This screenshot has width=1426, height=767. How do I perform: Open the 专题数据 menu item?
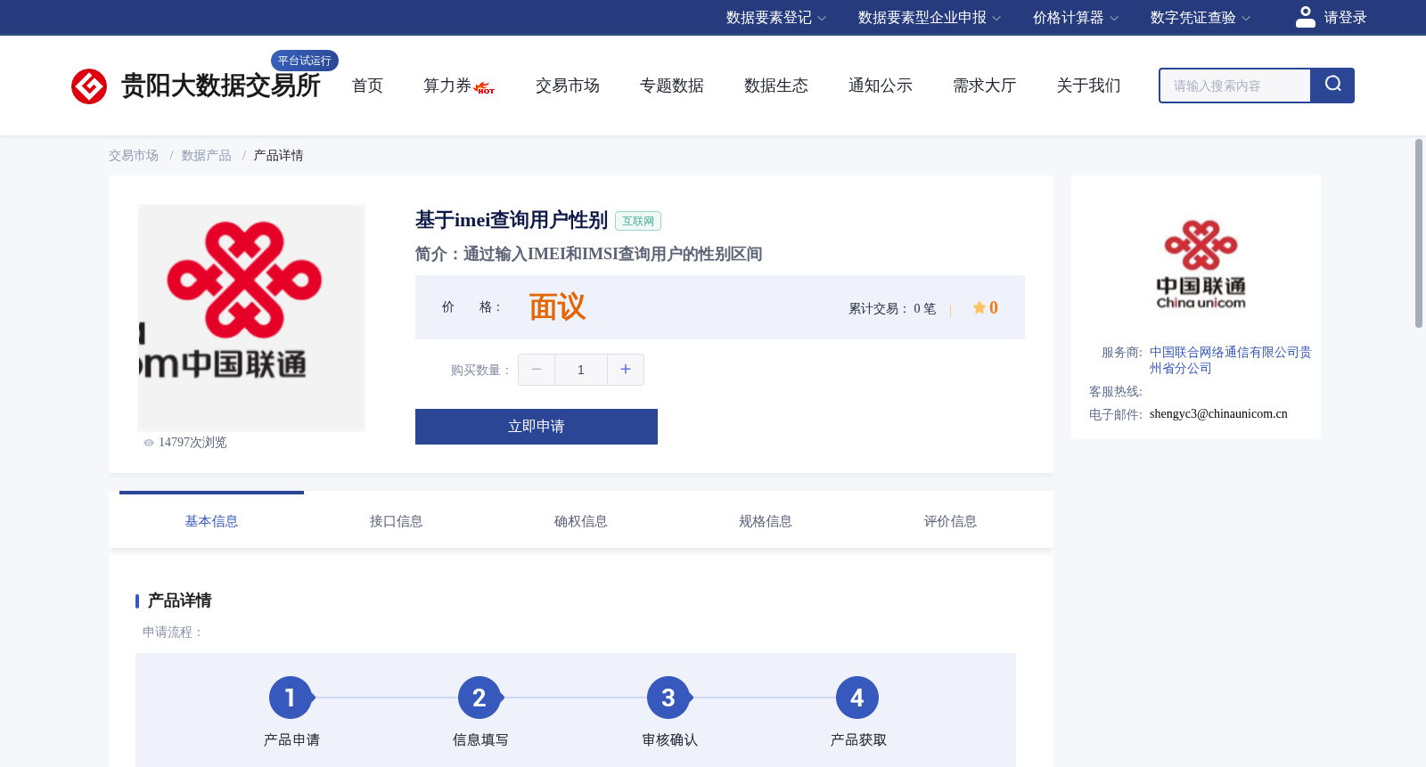(x=672, y=86)
